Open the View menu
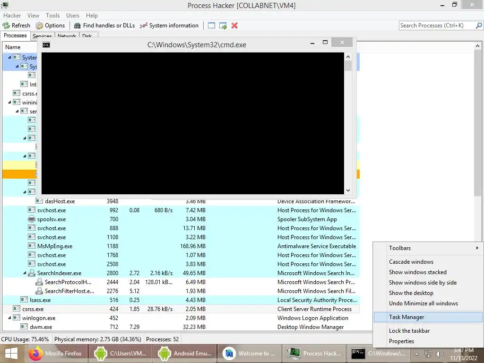 click(x=33, y=16)
